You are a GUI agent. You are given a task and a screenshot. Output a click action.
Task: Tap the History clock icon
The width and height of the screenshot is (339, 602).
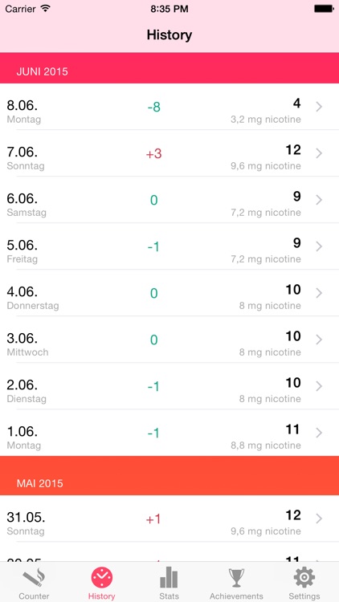pyautogui.click(x=102, y=578)
